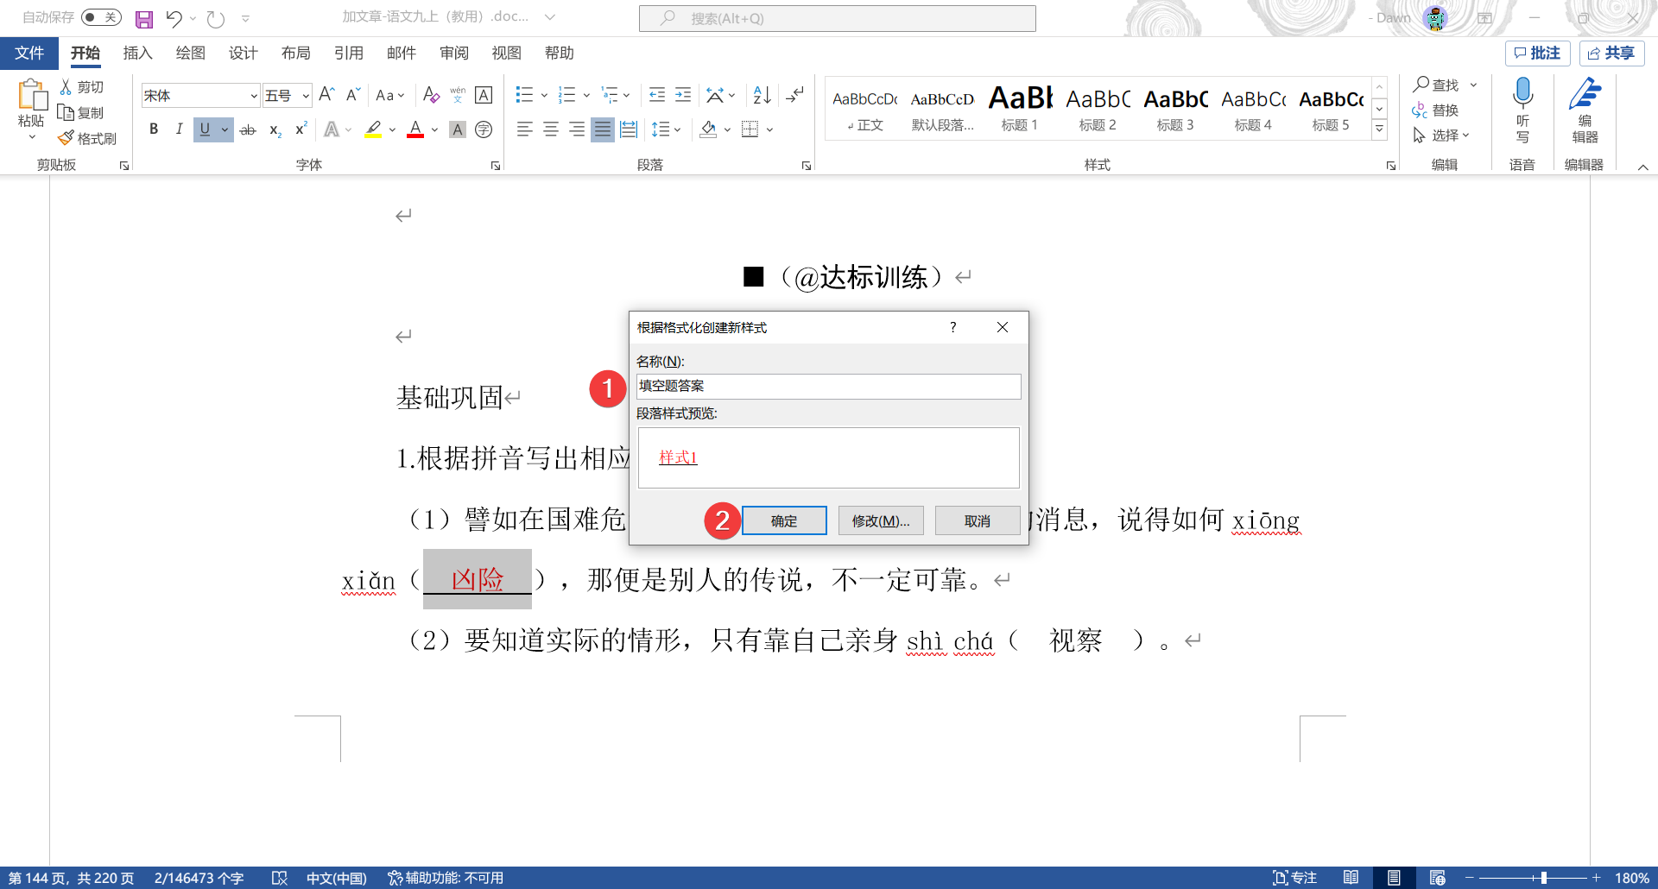
Task: Toggle Underline formatting
Action: pos(205,129)
